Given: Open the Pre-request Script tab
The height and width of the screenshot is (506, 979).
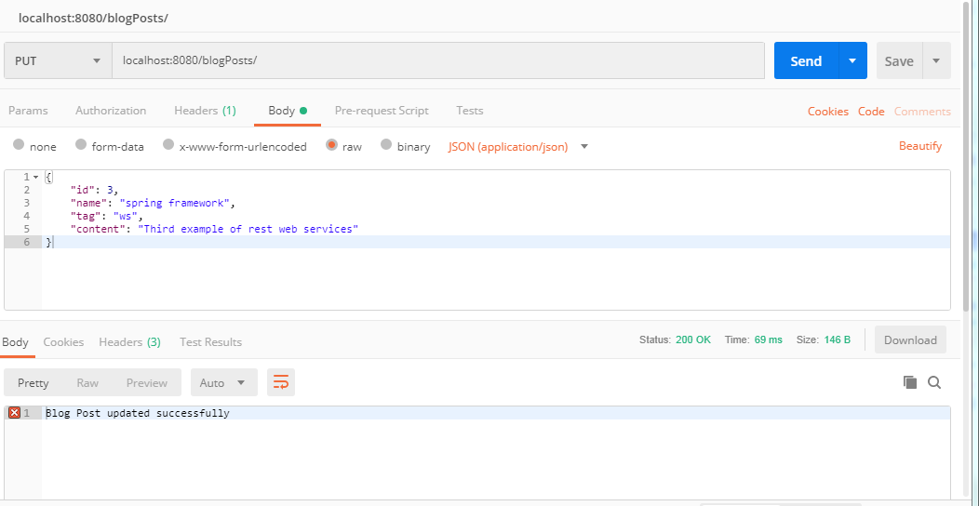Looking at the screenshot, I should [x=382, y=111].
